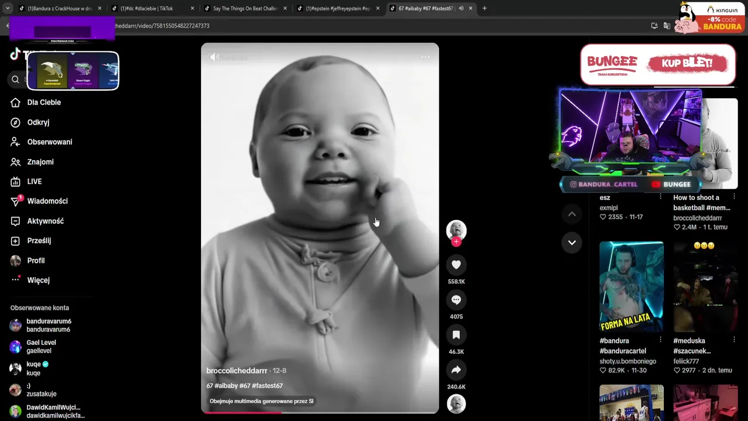748x421 pixels.
Task: Open options for the esz video
Action: [x=661, y=198]
